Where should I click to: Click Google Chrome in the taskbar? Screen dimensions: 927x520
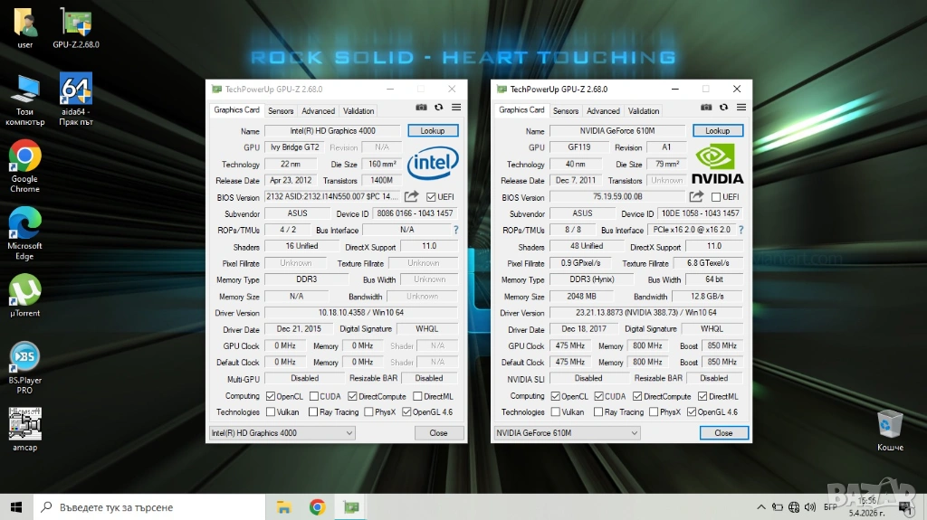317,507
